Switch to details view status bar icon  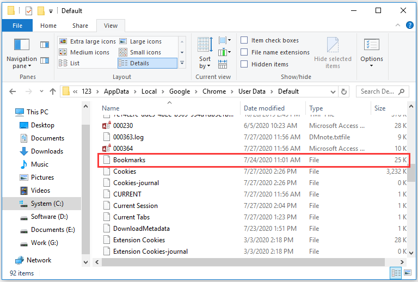(x=396, y=273)
